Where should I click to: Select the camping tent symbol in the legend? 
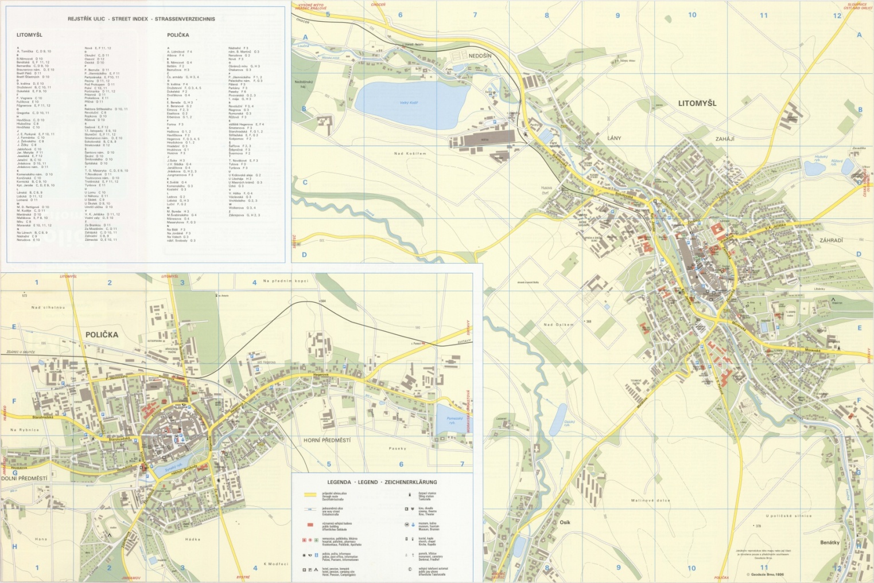coord(316,570)
